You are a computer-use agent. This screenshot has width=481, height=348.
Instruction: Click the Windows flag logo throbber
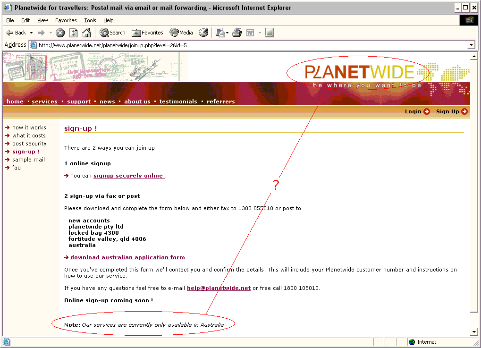(469, 20)
